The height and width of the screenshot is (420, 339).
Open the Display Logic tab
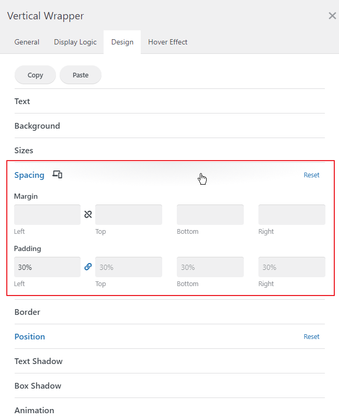[x=75, y=42]
